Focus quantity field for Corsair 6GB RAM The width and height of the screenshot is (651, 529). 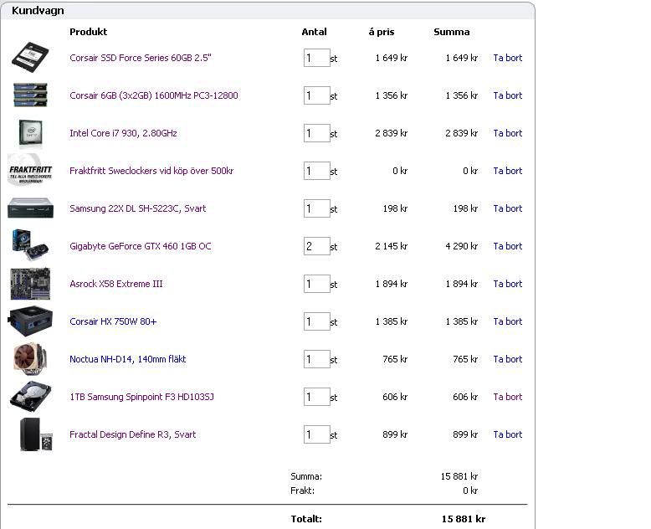coord(316,95)
